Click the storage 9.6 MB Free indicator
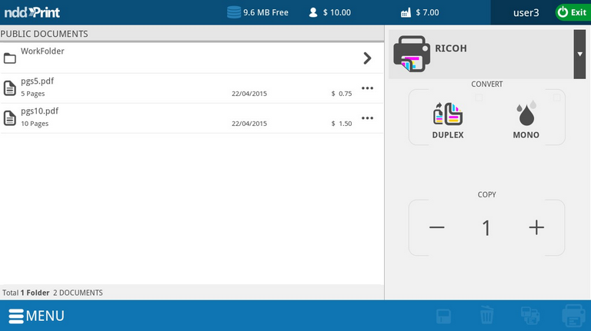591x331 pixels. pos(257,12)
